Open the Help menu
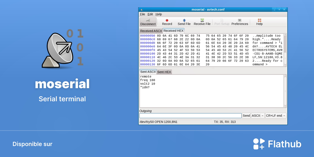Screen dimensions: 314x157 coord(159,14)
